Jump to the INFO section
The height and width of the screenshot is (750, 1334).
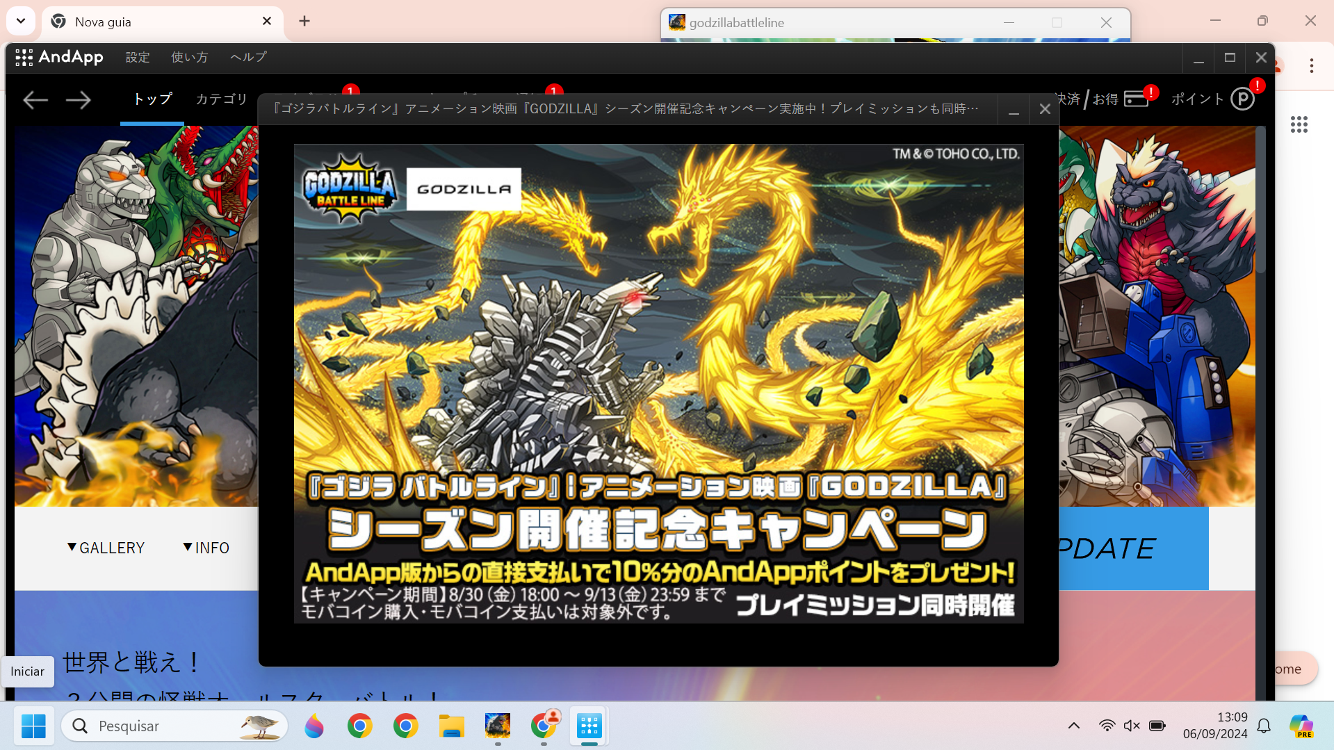pyautogui.click(x=206, y=548)
